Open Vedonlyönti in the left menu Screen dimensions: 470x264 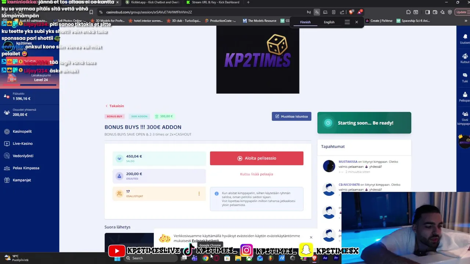[23, 156]
